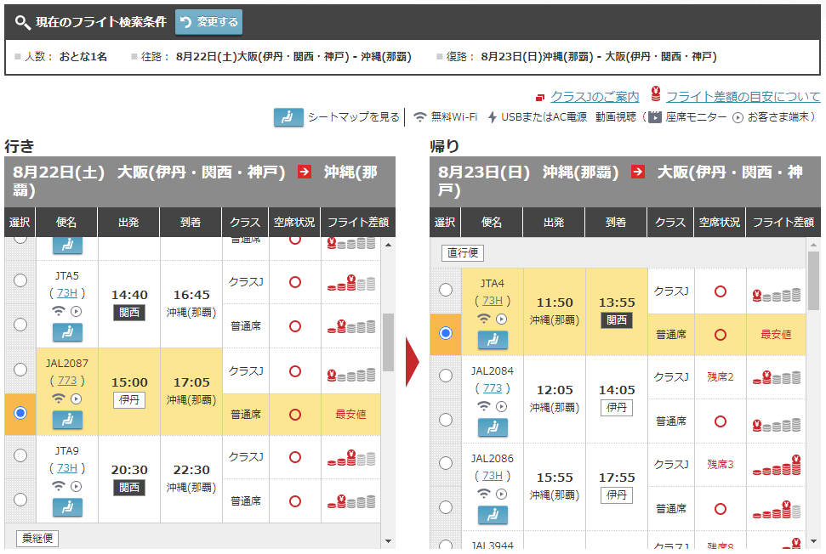The image size is (826, 554).
Task: Select JTA4 クラスJ return radio button
Action: pyautogui.click(x=446, y=290)
